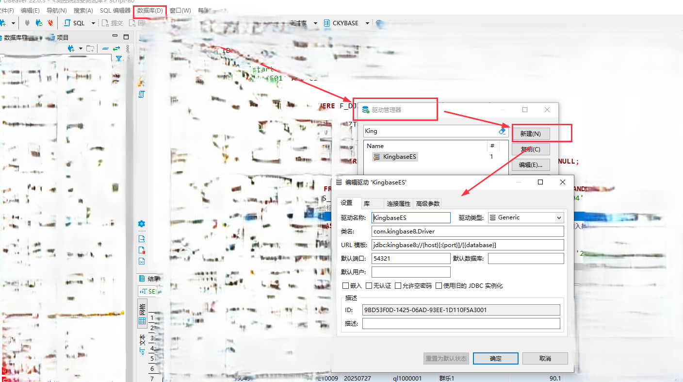Open the 高级参数 tab
The image size is (683, 382).
(x=428, y=203)
